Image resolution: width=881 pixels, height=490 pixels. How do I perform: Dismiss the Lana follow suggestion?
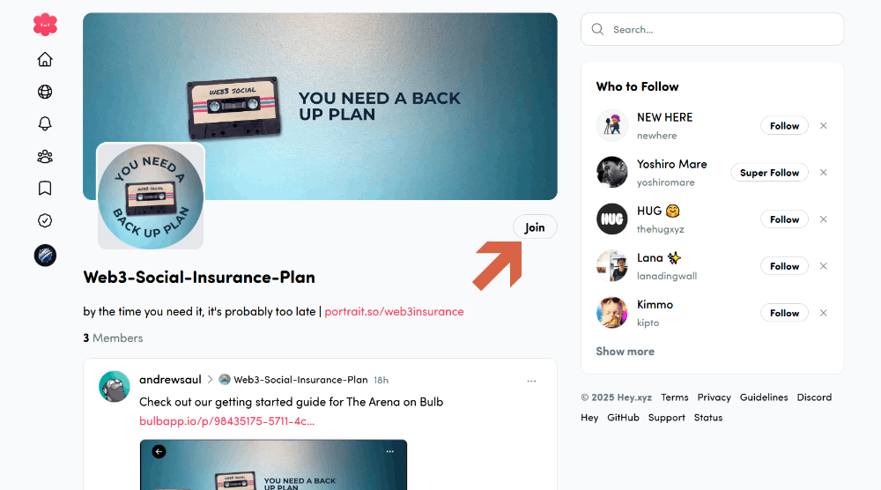pos(823,266)
